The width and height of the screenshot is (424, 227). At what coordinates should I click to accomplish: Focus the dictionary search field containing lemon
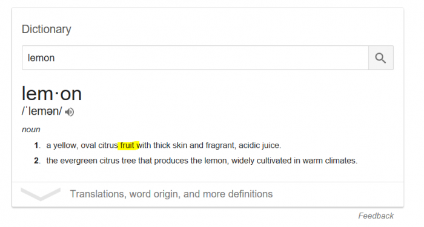195,58
